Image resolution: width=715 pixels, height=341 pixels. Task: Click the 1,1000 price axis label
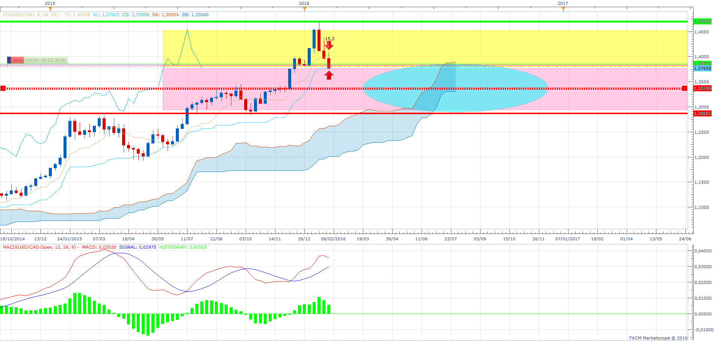click(x=702, y=207)
